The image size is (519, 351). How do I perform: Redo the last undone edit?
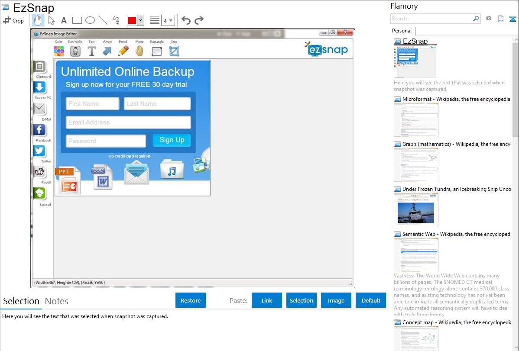click(199, 20)
